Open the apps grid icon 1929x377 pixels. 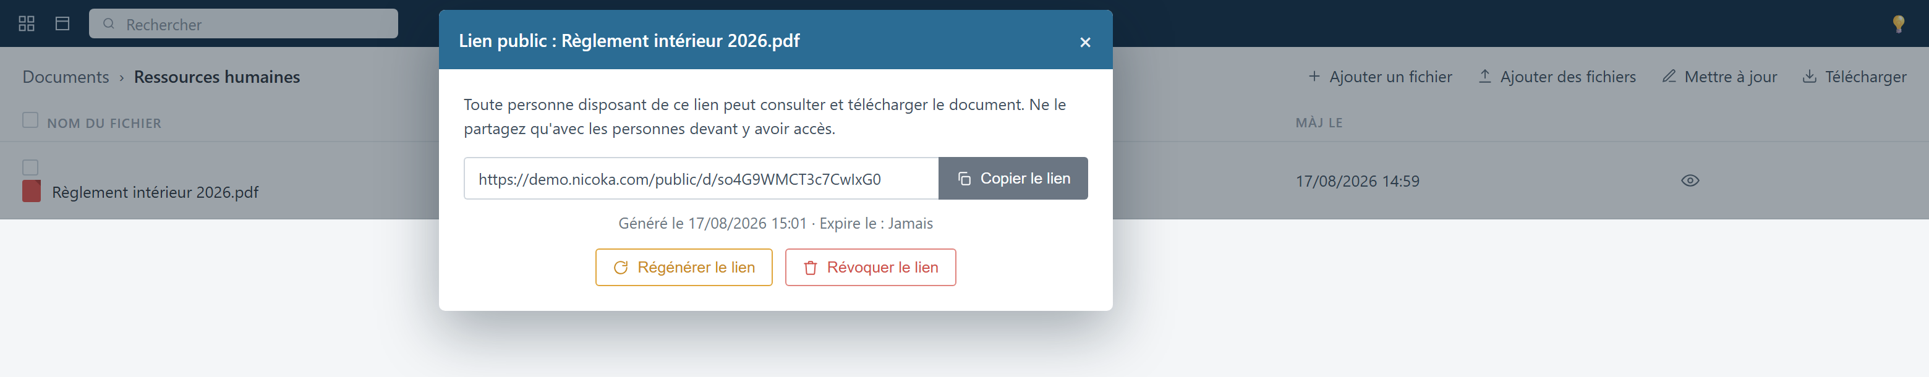[27, 24]
